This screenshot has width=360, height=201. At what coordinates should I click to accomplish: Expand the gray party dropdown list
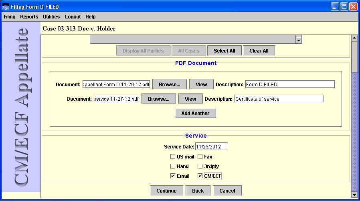coord(299,40)
